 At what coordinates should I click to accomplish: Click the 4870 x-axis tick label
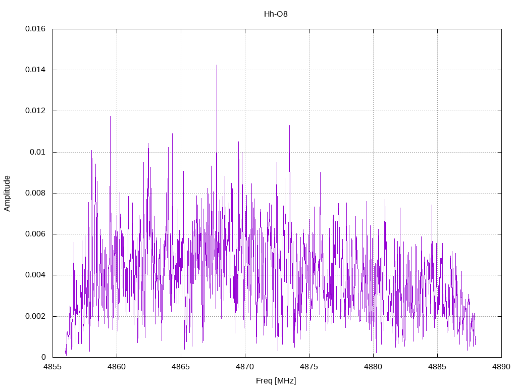[245, 367]
